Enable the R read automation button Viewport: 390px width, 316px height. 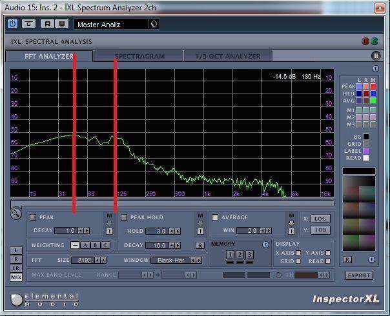click(x=48, y=24)
